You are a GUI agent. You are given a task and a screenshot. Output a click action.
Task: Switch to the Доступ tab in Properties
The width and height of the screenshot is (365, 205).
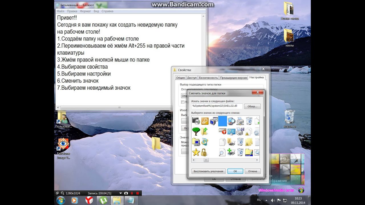pos(192,78)
